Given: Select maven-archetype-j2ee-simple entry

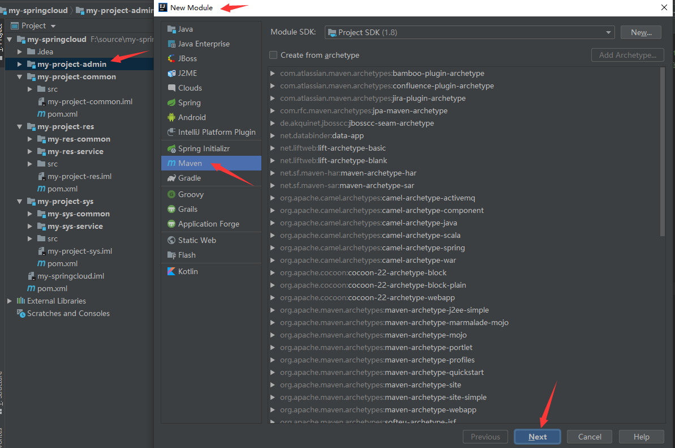Looking at the screenshot, I should 437,310.
